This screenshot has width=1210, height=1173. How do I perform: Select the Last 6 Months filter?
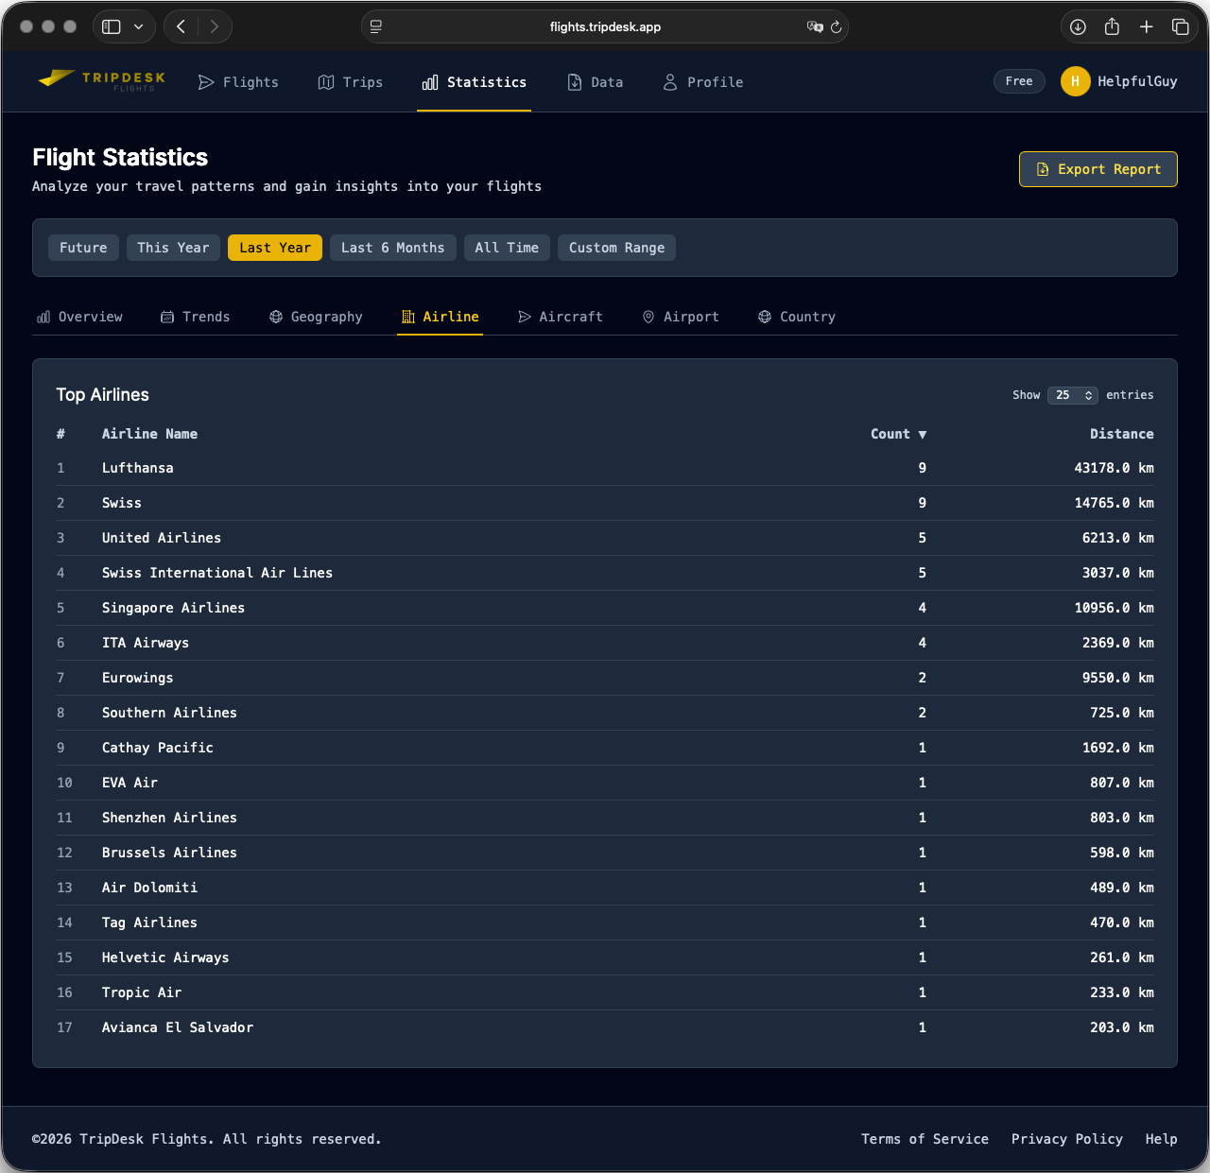click(x=393, y=248)
